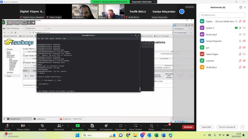
Task: Stop the recording in shared screen
Action: pyautogui.click(x=33, y=22)
